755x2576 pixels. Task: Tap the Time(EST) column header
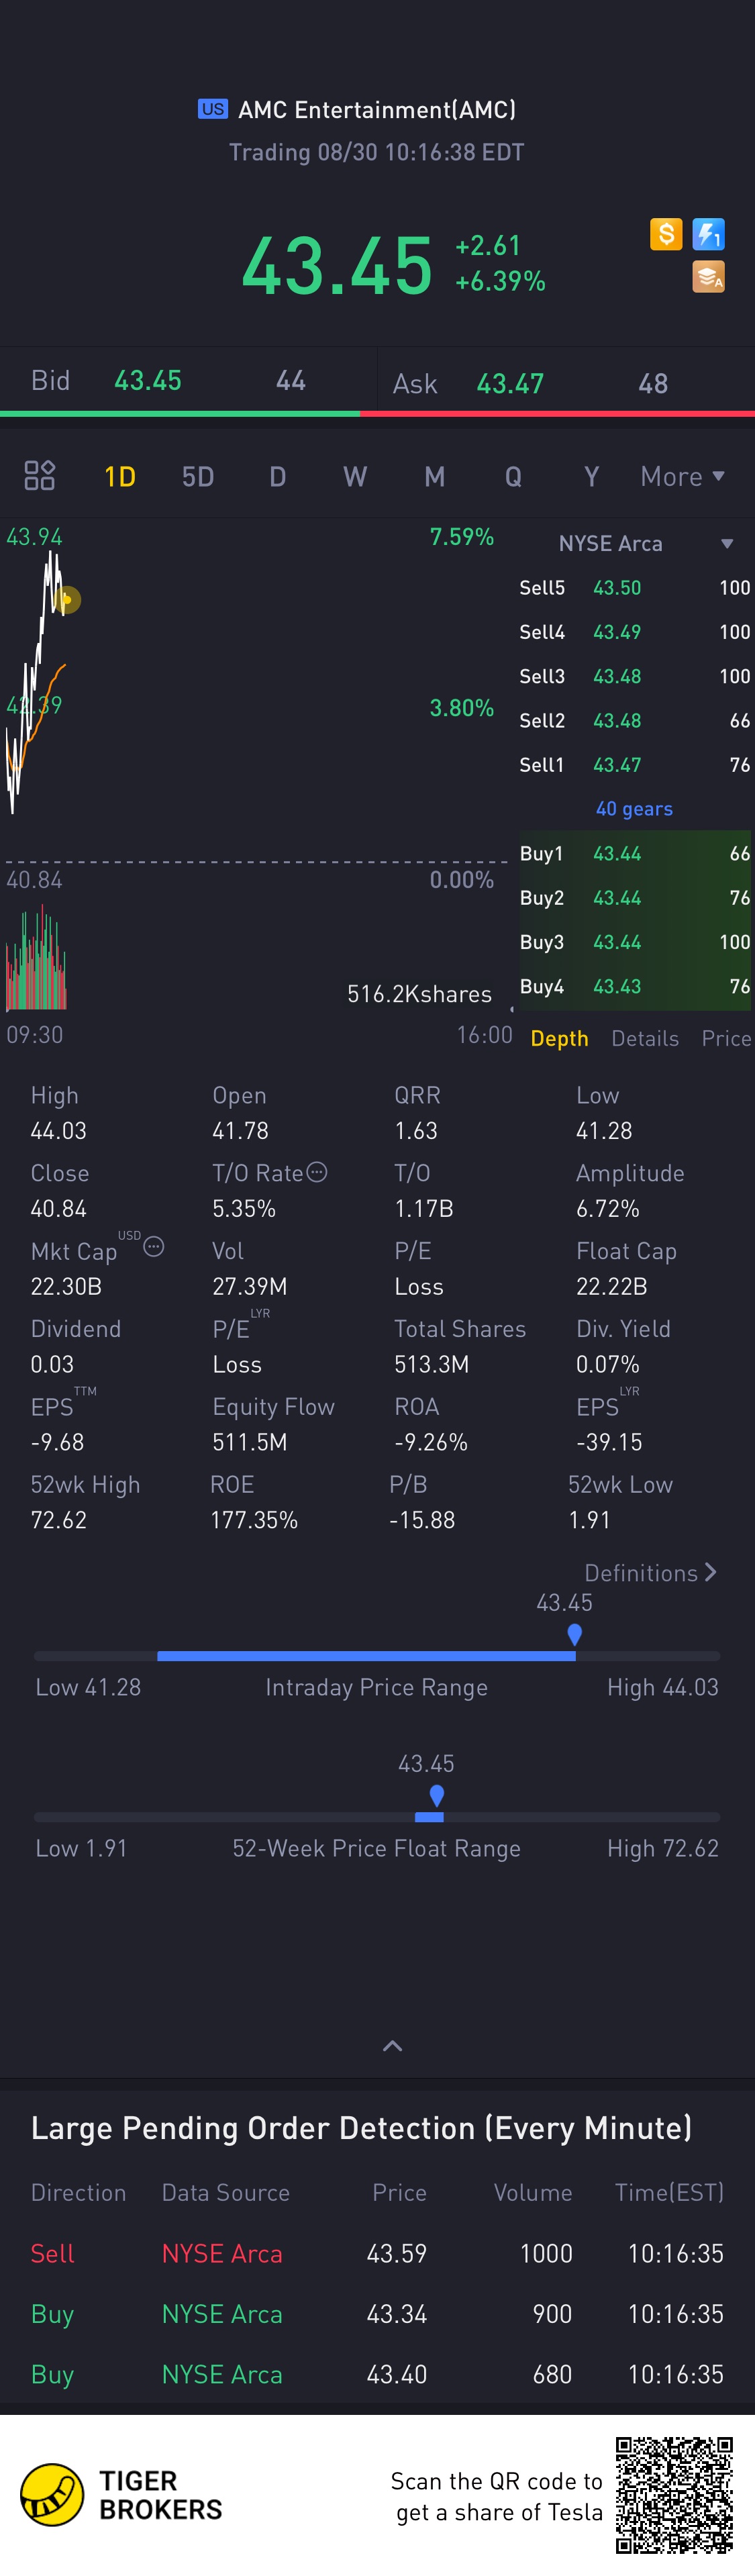669,2192
